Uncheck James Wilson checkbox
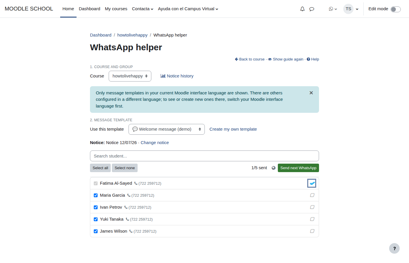The image size is (409, 263). 96,231
